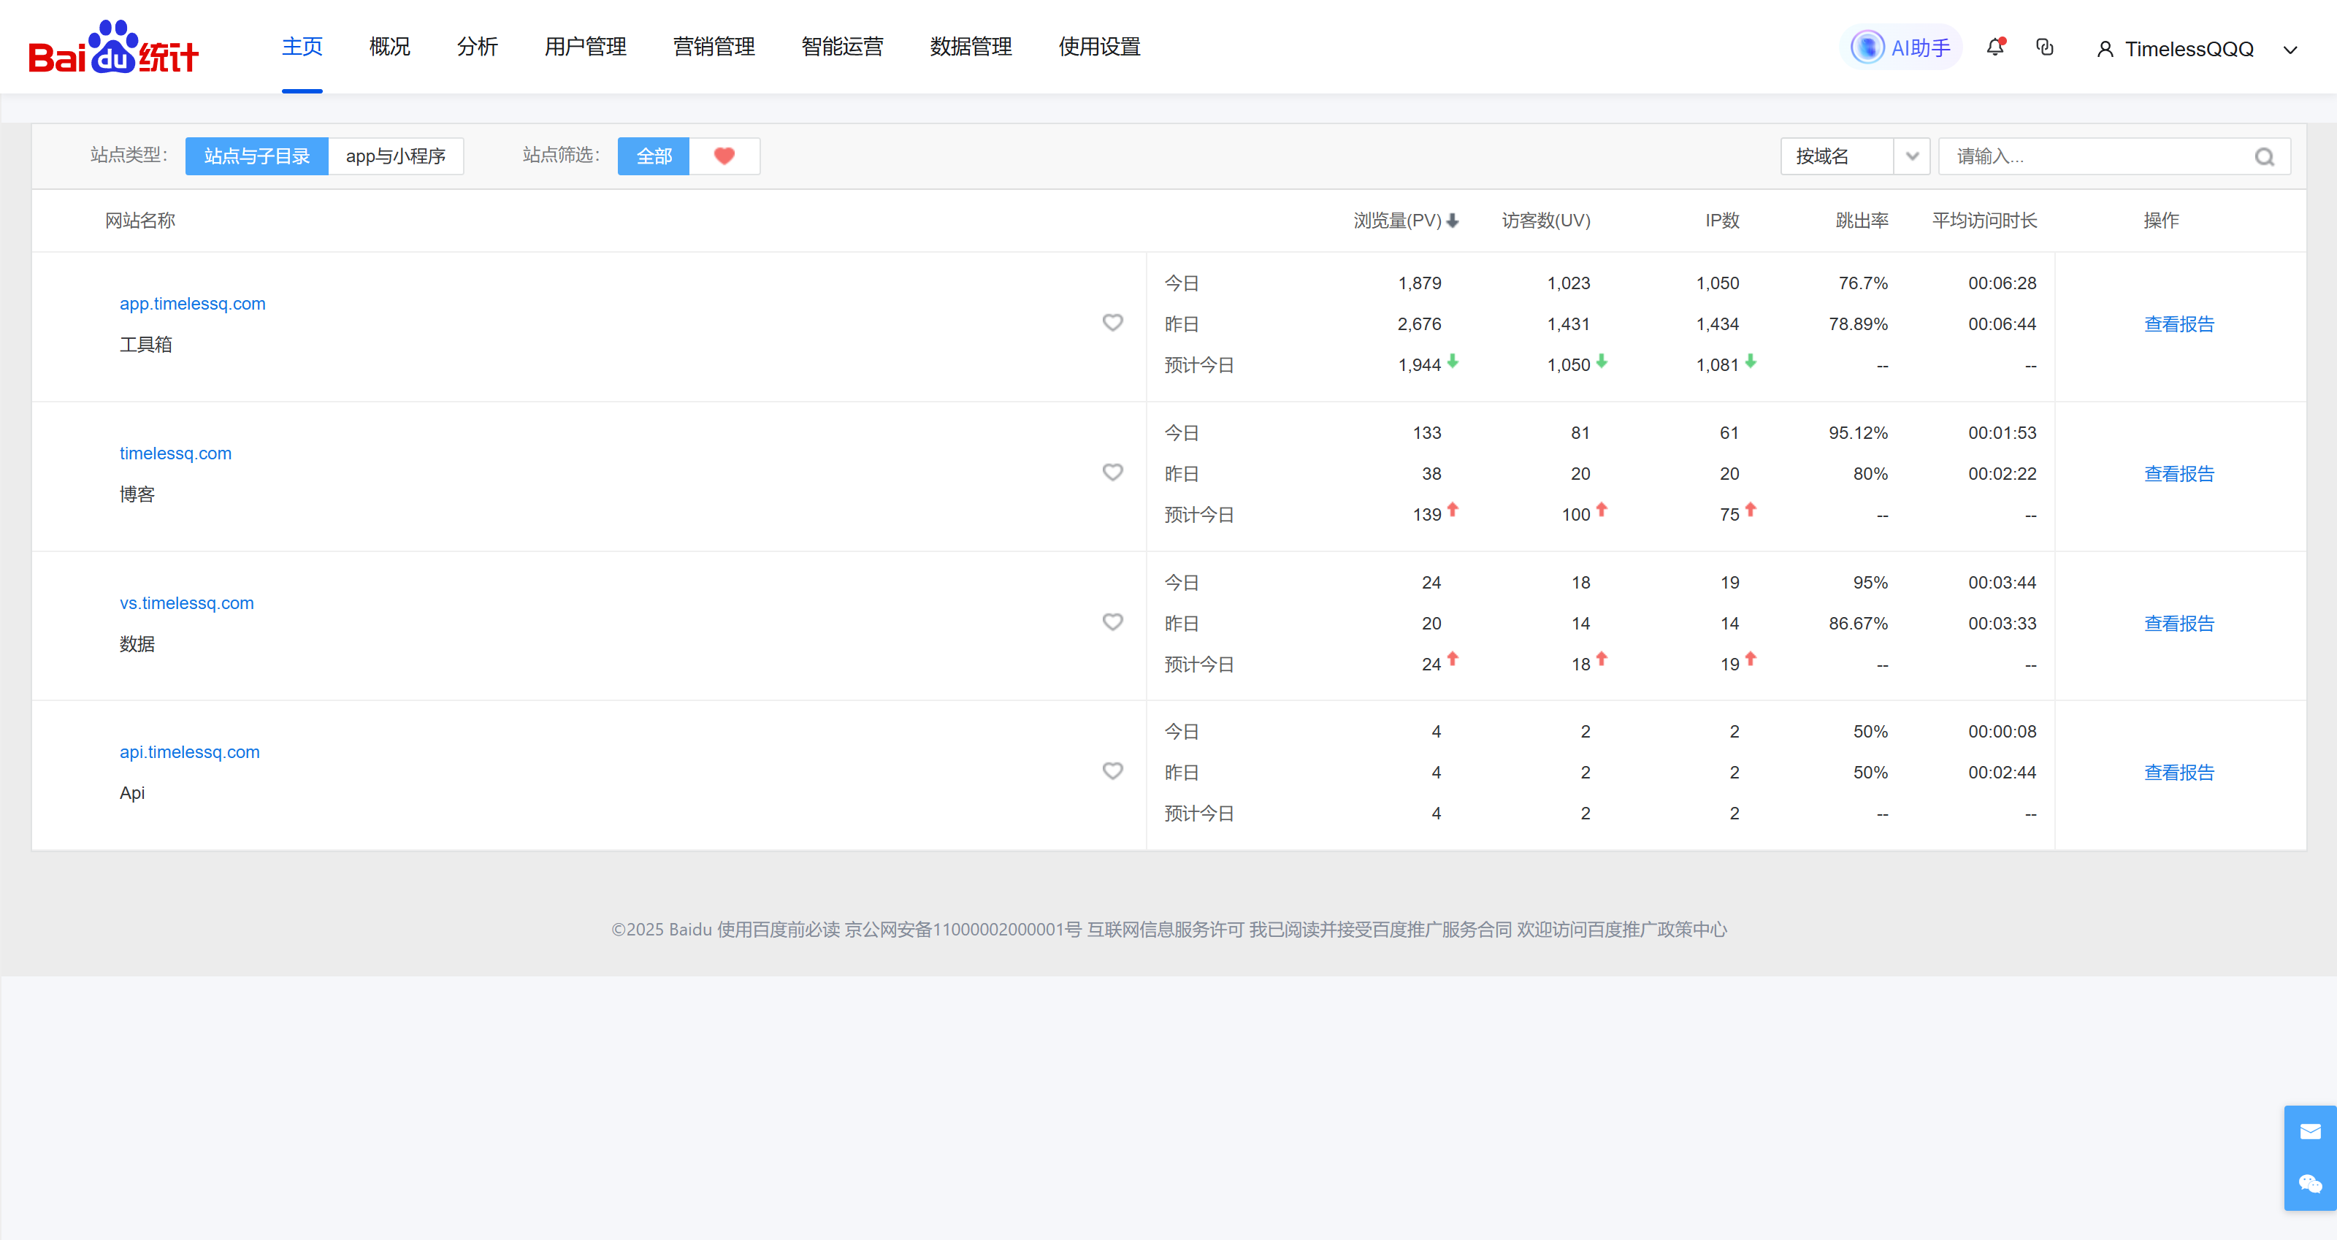Sort by 浏览量(PV) arrow
The image size is (2337, 1240).
click(x=1453, y=221)
